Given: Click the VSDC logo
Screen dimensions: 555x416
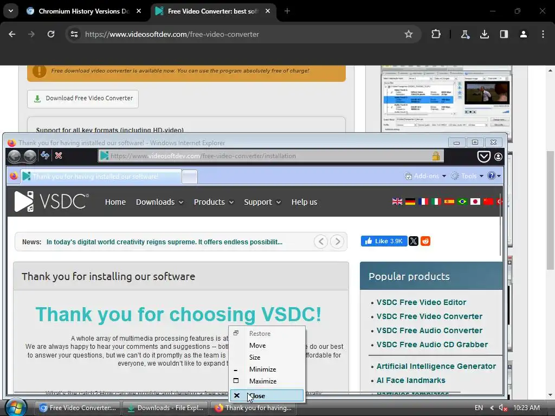Looking at the screenshot, I should click(51, 201).
